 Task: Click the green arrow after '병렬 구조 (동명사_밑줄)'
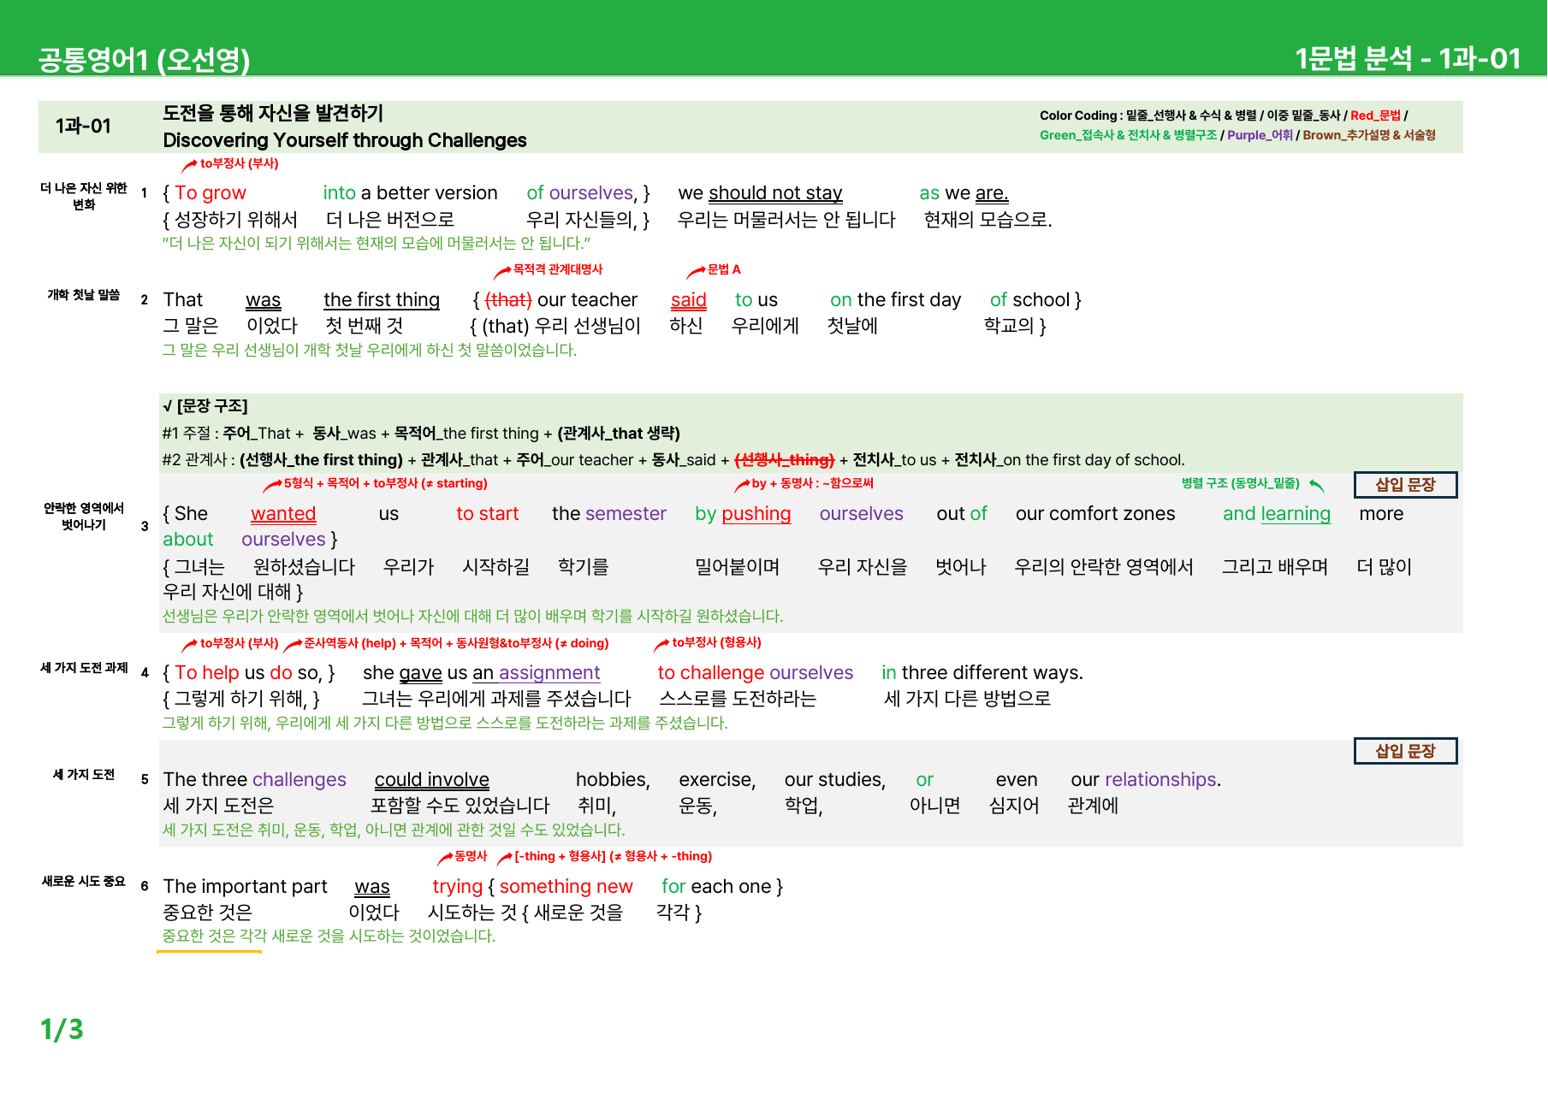tap(1317, 486)
